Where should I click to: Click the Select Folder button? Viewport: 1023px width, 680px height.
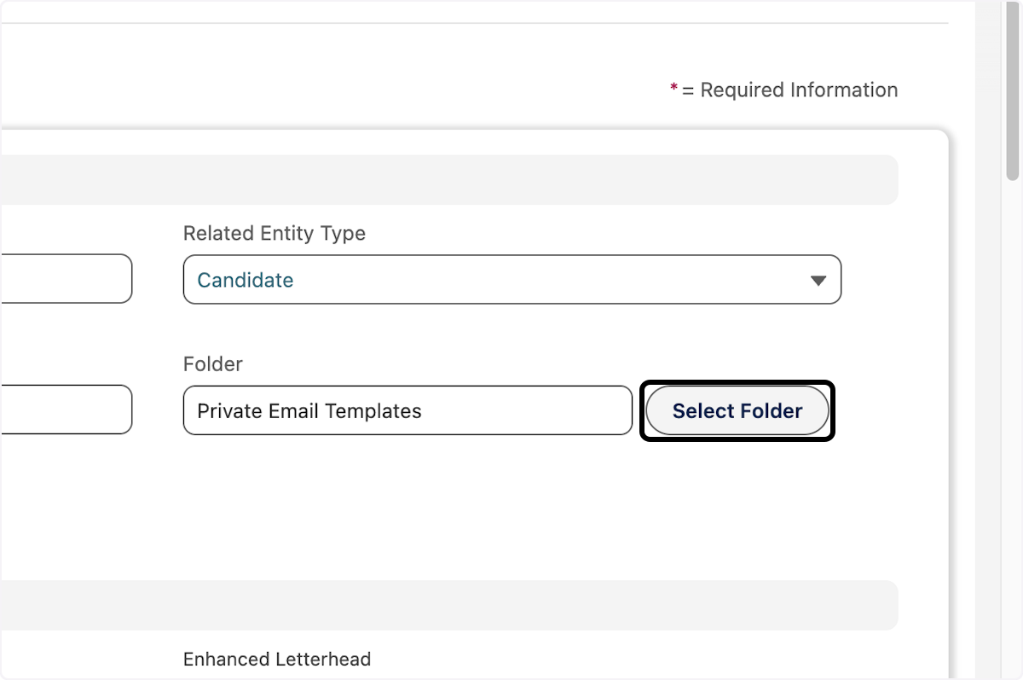(737, 411)
